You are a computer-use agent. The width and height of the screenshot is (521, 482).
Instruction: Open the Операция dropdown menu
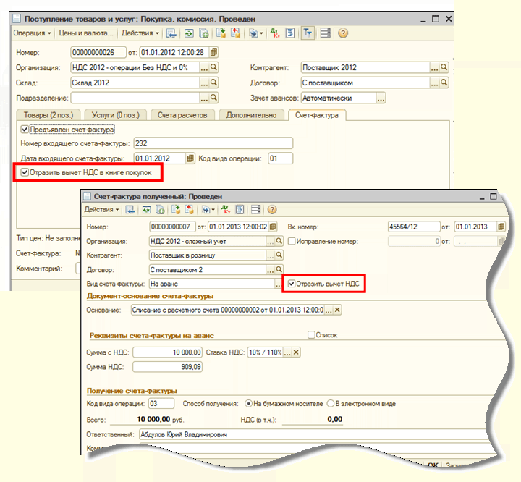tap(33, 33)
